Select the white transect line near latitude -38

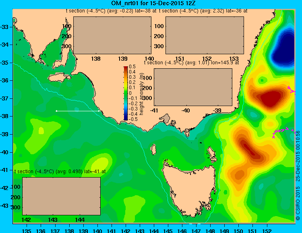78,111
